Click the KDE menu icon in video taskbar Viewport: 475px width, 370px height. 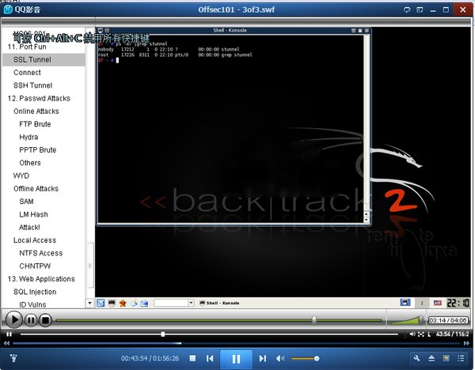[101, 303]
